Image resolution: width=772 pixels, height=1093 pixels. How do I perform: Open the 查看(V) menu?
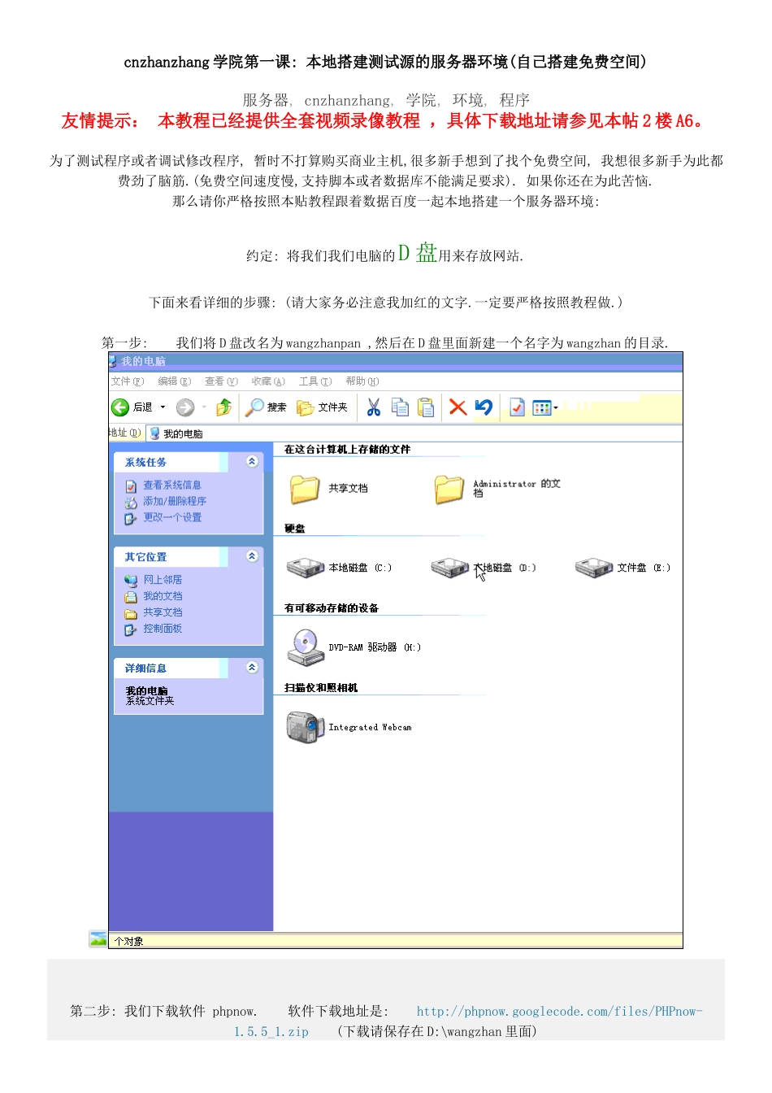221,381
